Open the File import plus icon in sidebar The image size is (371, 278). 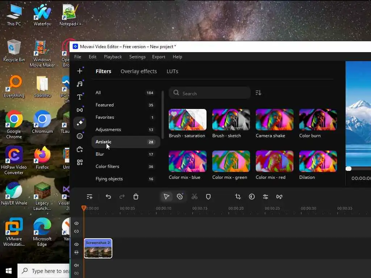80,71
